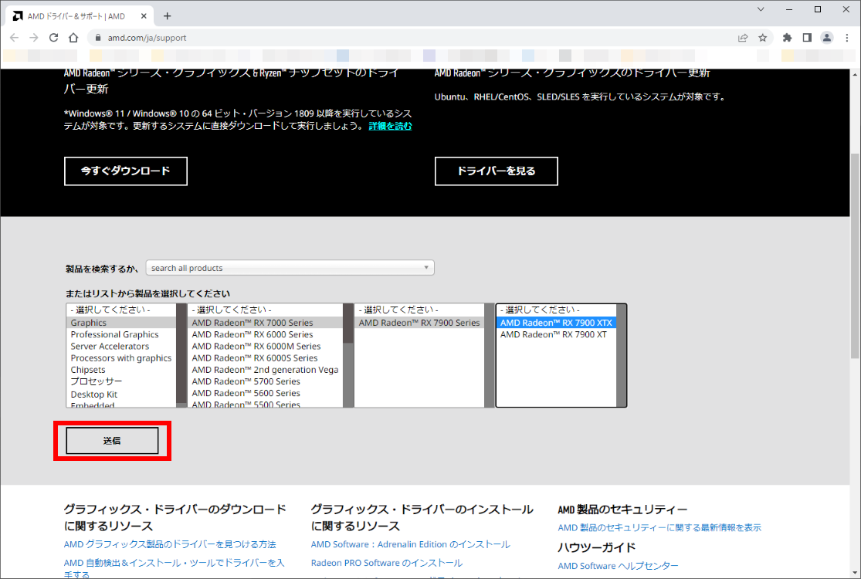
Task: Select the AMD ドライバー&サポート tab
Action: pos(80,16)
